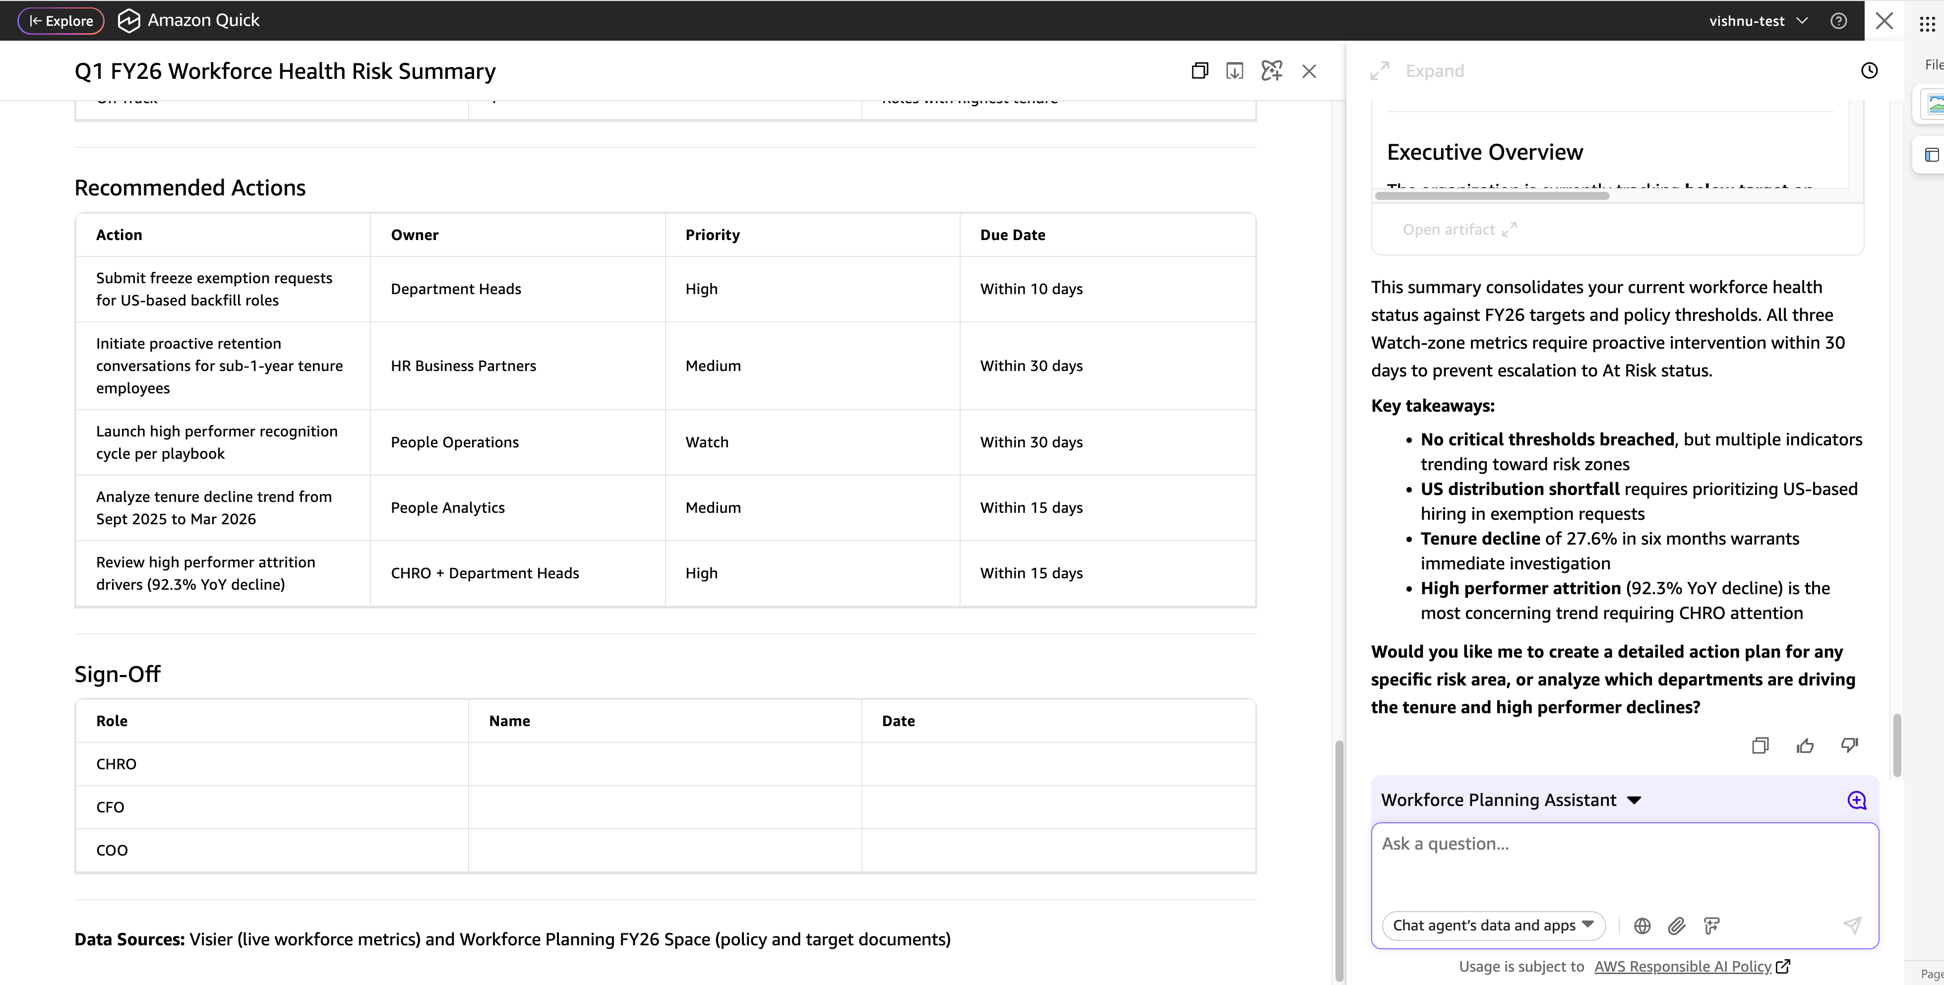Start a new chat conversation
Image resolution: width=1944 pixels, height=985 pixels.
tap(1856, 800)
